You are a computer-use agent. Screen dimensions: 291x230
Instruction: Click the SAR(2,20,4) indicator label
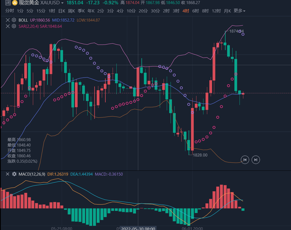tap(29, 26)
